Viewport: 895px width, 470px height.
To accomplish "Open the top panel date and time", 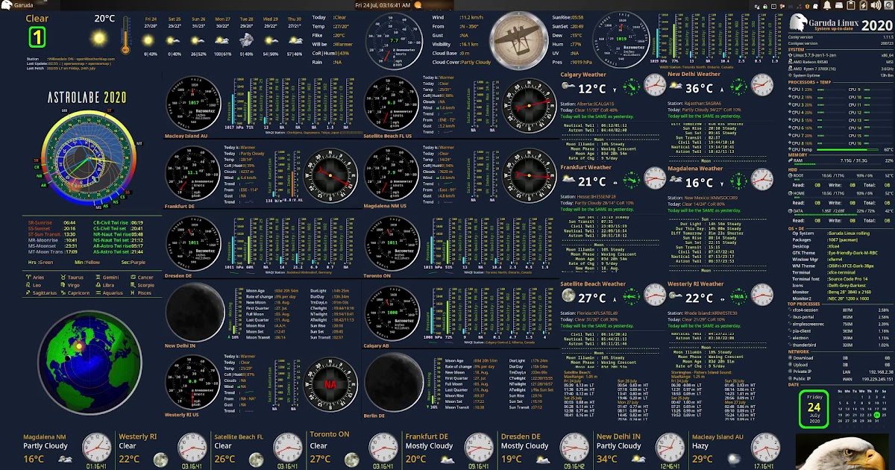I will click(x=383, y=4).
